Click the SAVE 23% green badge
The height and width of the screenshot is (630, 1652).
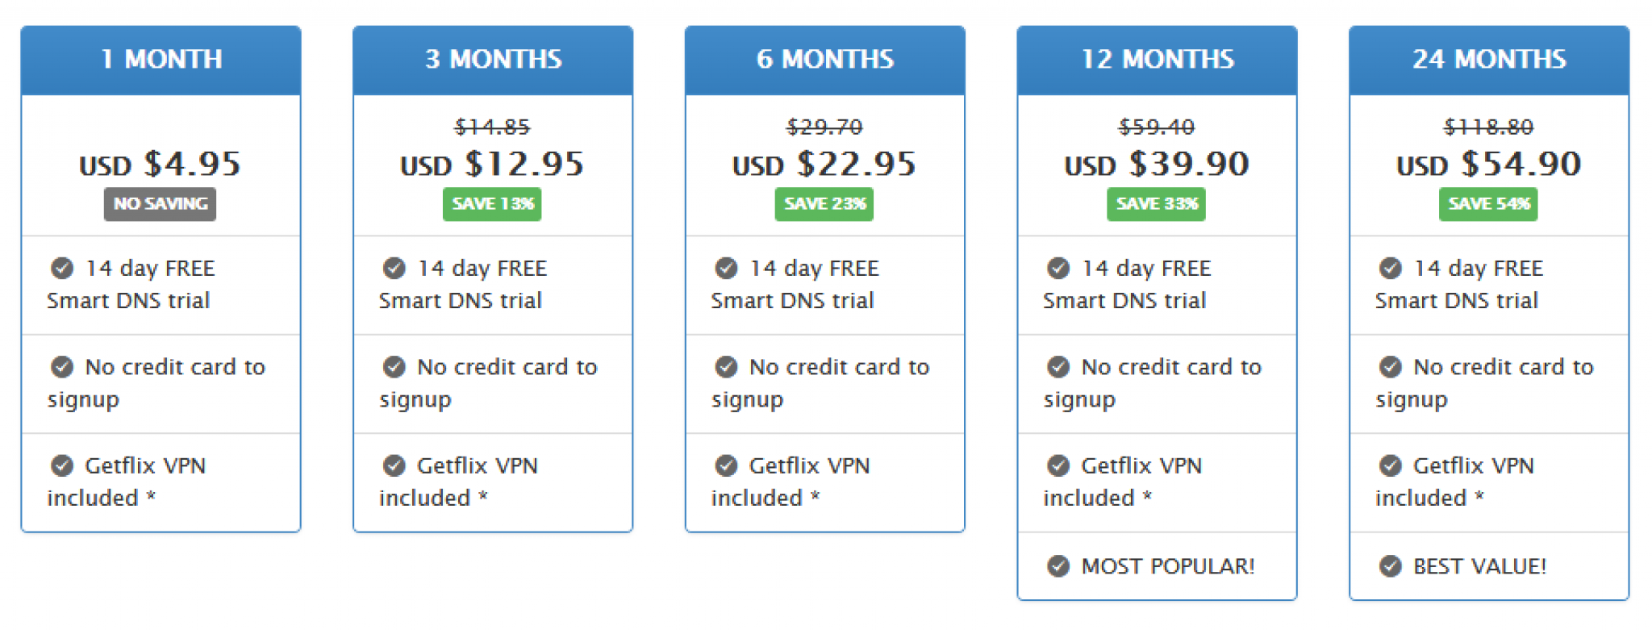click(x=824, y=204)
